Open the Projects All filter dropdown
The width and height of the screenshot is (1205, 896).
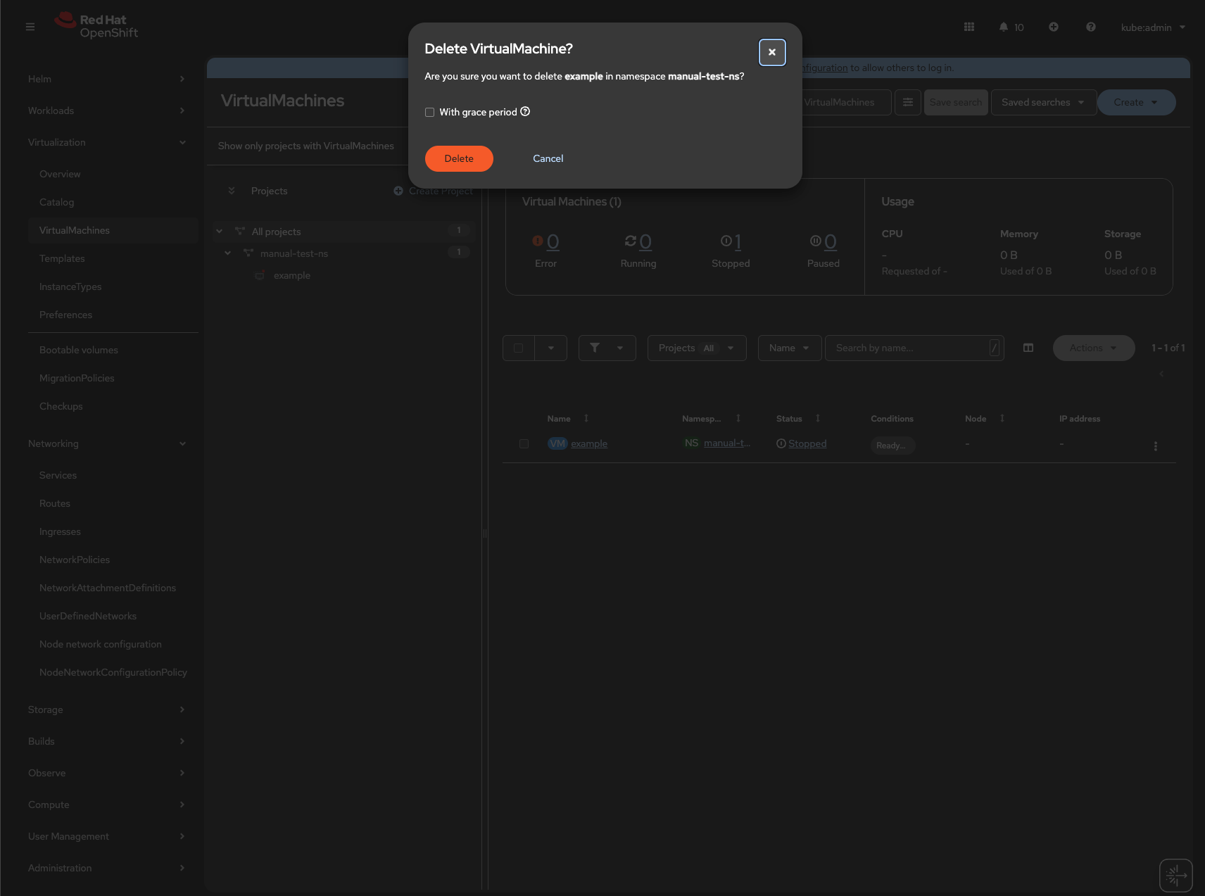pos(696,348)
